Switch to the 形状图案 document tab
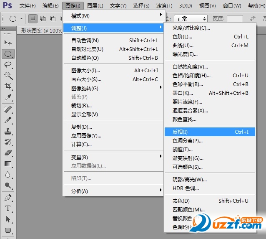The width and height of the screenshot is (266, 239). pyautogui.click(x=40, y=31)
